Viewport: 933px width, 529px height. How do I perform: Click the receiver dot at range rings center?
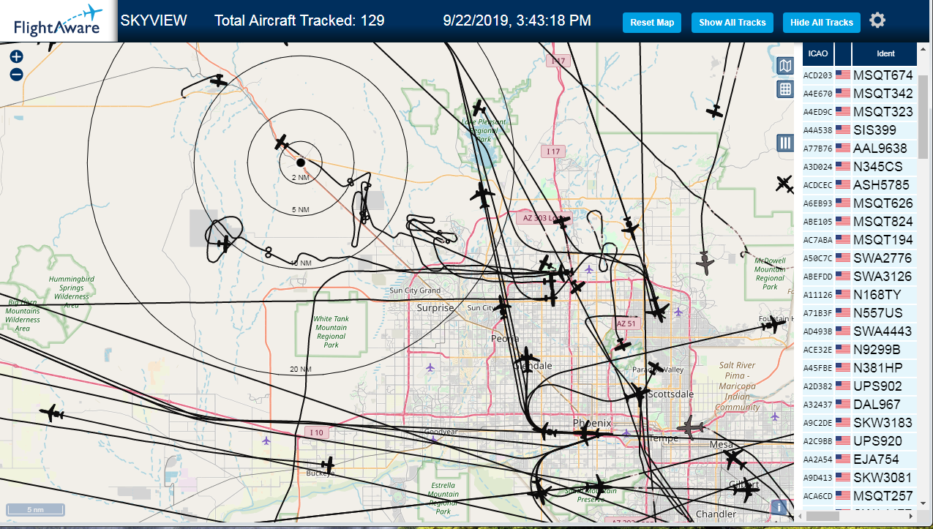coord(300,162)
